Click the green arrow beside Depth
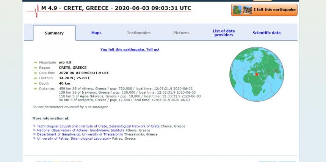The image size is (326, 162). point(35,83)
